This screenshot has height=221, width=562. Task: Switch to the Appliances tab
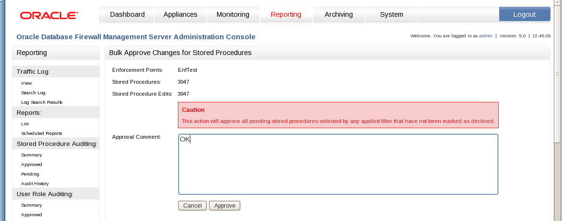click(180, 14)
